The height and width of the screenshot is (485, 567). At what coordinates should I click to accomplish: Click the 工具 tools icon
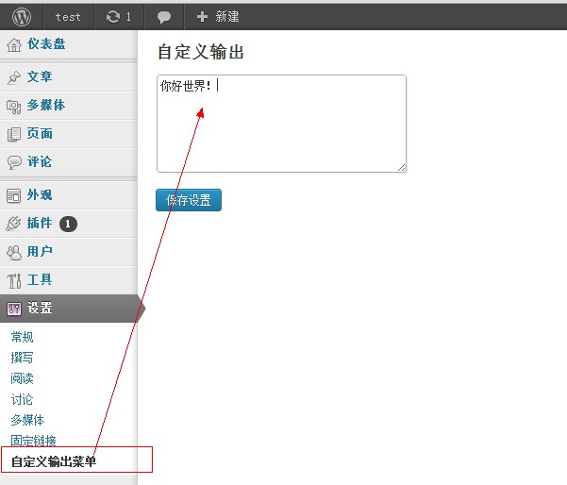(14, 280)
